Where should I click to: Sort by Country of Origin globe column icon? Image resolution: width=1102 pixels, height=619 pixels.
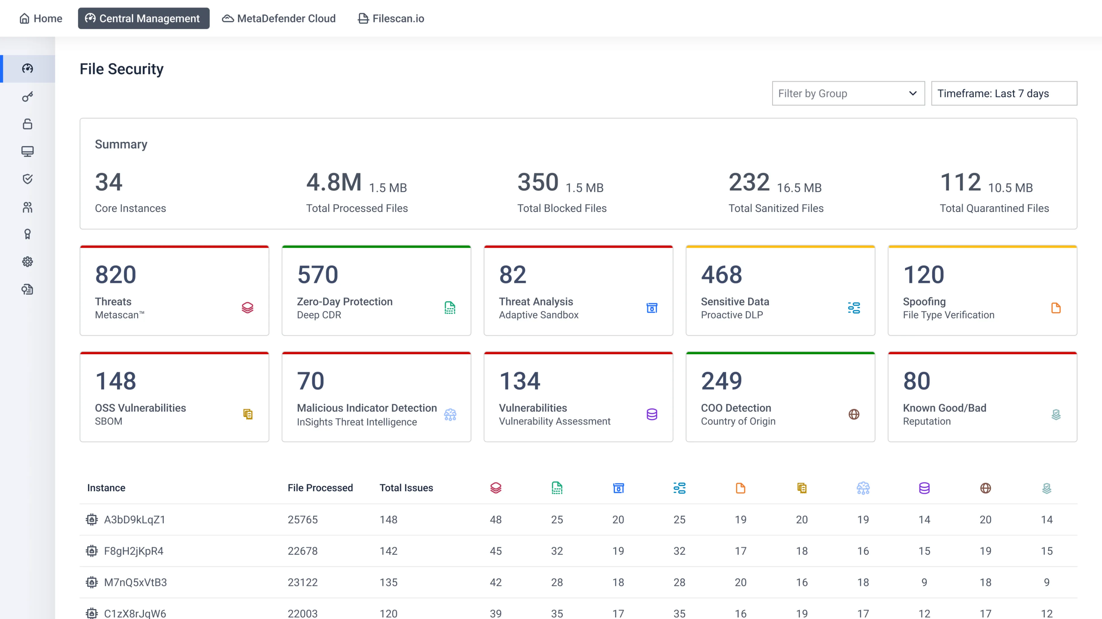[x=985, y=488]
